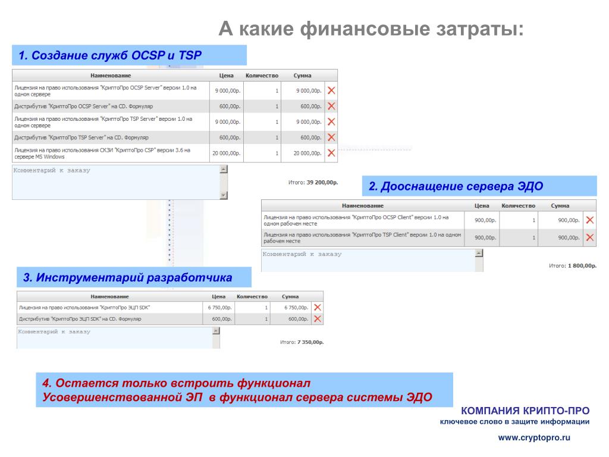Remove the CryptoPro CSP 3.6 license row
The image size is (609, 457).
(x=331, y=153)
